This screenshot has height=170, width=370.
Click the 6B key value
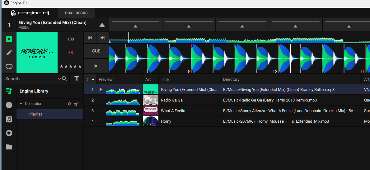(x=71, y=53)
